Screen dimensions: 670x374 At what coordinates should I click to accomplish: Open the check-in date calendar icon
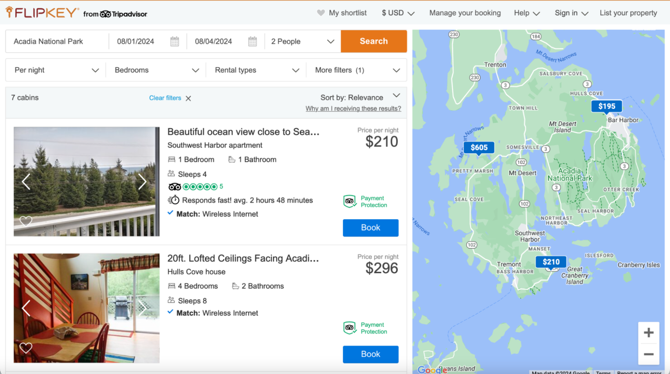click(x=174, y=41)
